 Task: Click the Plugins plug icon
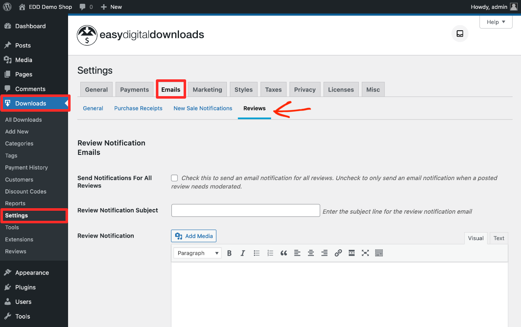(8, 288)
